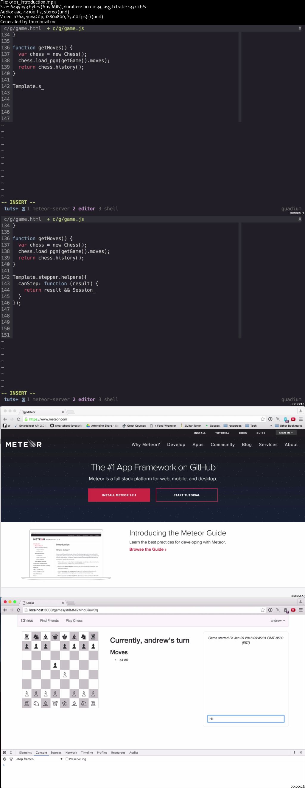305x788 pixels.
Task: Click the Chess brand link in the app navbar
Action: pyautogui.click(x=27, y=620)
